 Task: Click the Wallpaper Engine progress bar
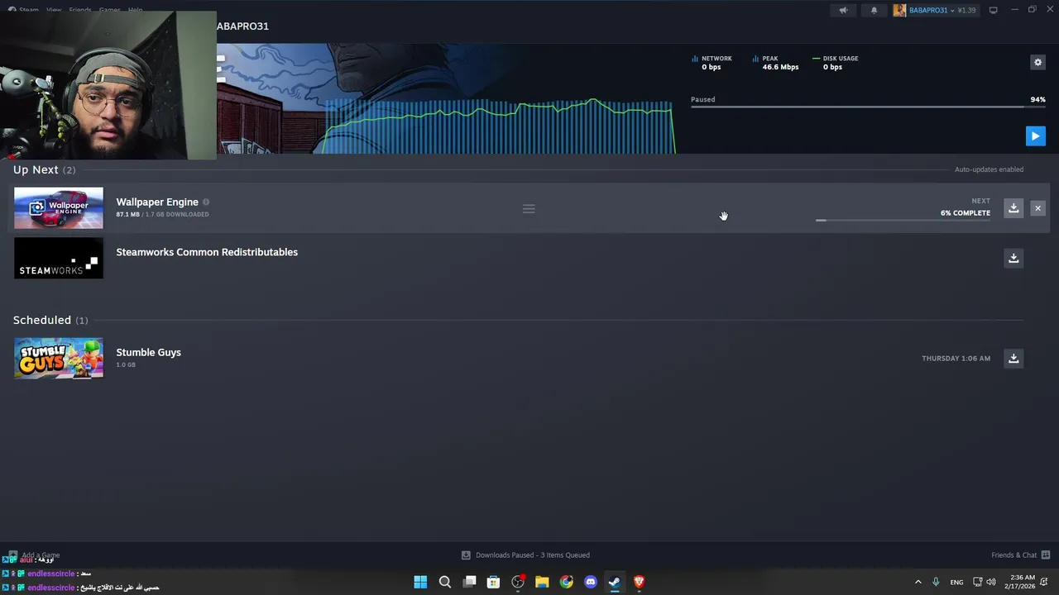click(x=903, y=221)
